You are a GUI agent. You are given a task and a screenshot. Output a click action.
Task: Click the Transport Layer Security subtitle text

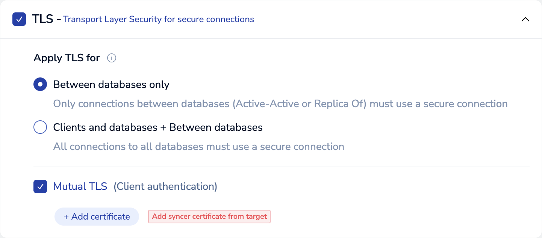point(158,20)
